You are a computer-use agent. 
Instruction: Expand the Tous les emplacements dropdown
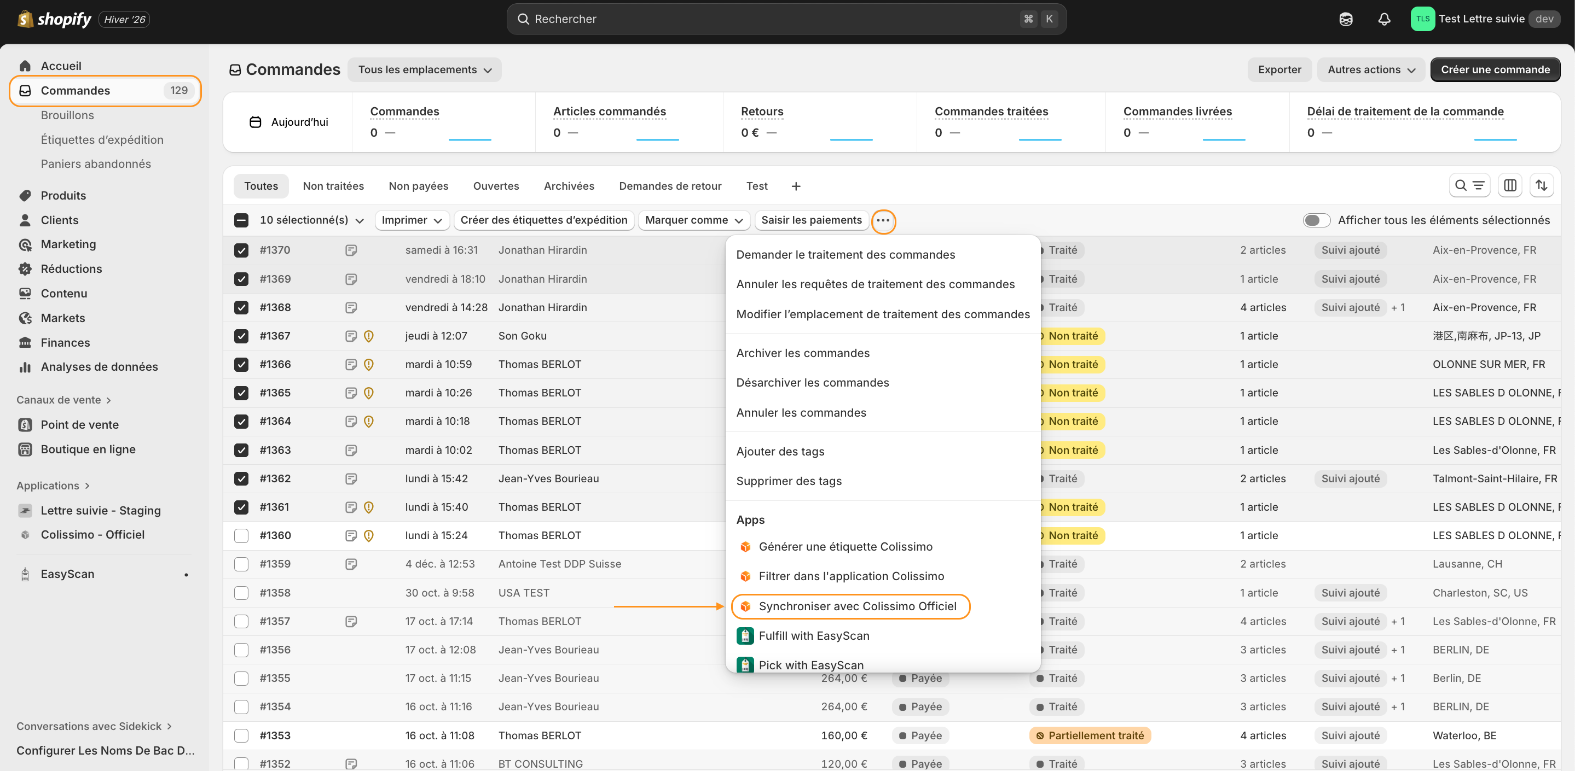424,69
